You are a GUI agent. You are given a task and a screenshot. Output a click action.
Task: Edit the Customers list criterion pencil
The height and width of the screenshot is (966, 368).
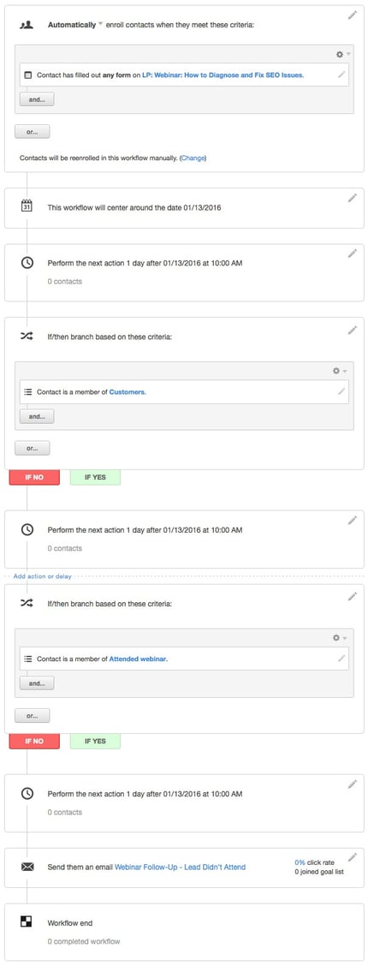(341, 391)
